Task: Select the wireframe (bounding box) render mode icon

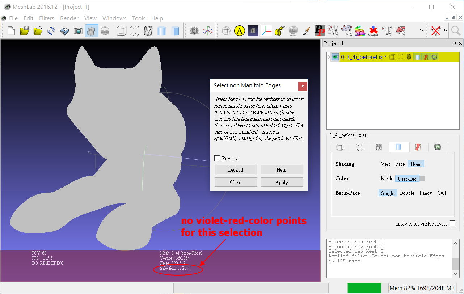Action: 121,31
